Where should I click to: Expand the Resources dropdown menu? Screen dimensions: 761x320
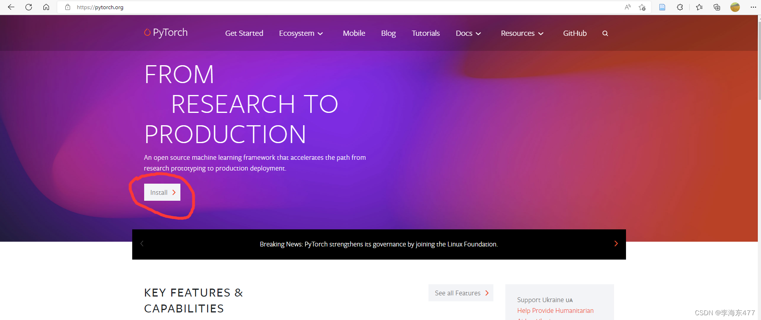point(522,33)
